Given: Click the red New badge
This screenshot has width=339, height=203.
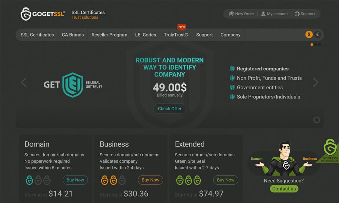Looking at the screenshot, I should [x=182, y=27].
